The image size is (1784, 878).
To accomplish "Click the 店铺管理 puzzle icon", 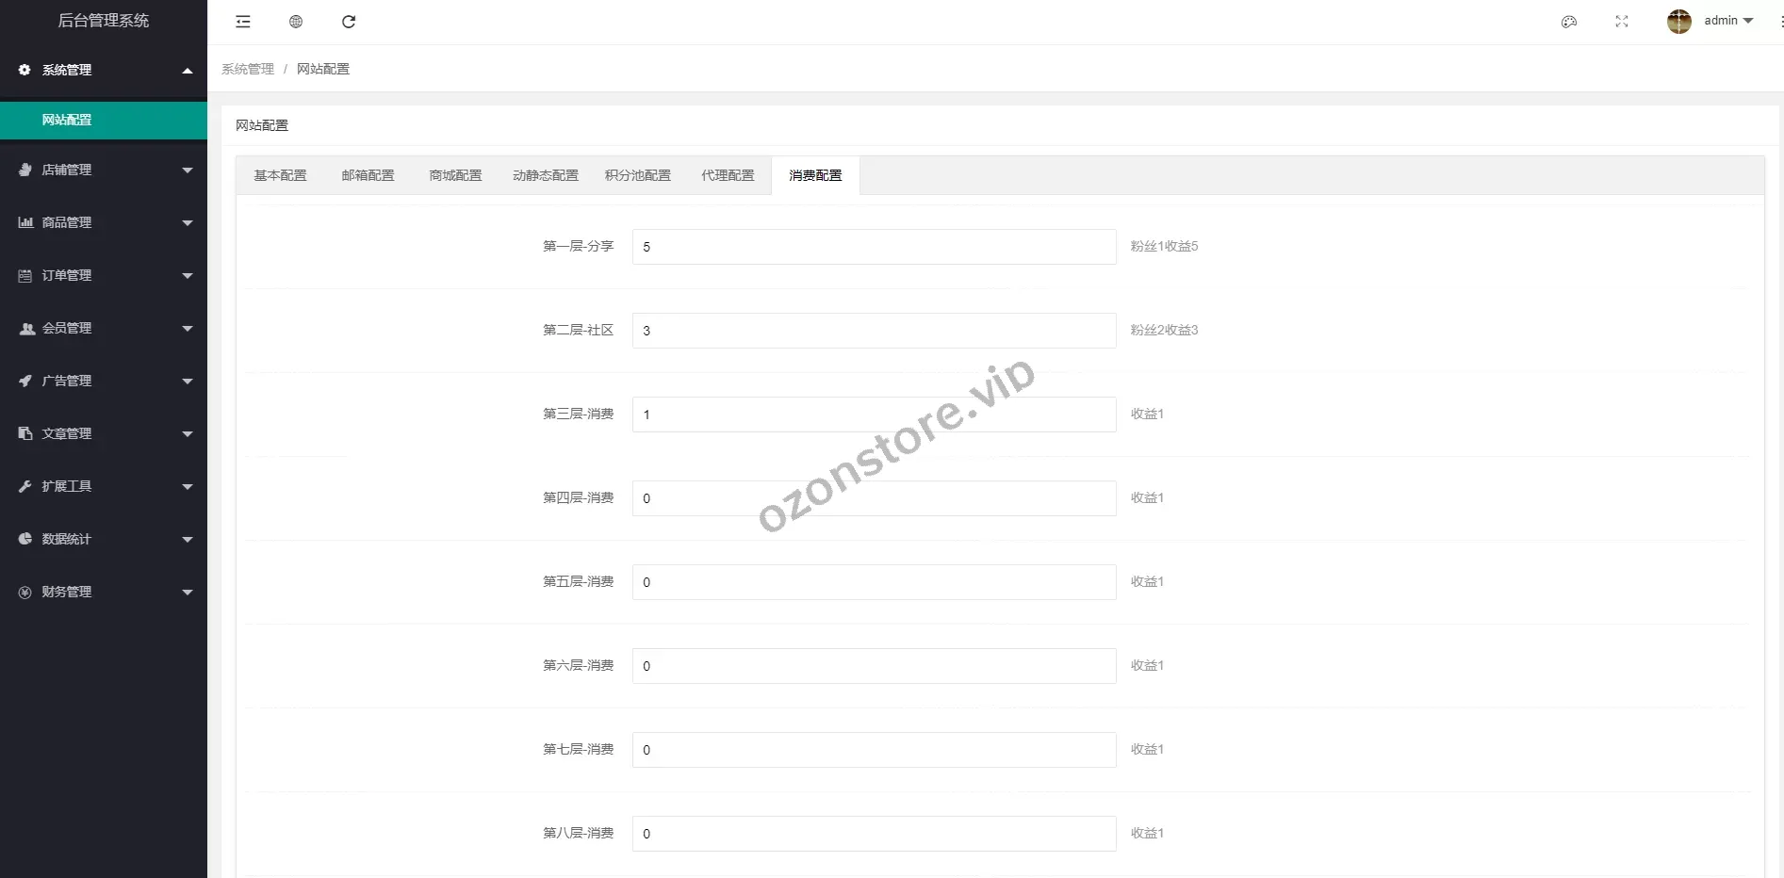I will (x=25, y=170).
